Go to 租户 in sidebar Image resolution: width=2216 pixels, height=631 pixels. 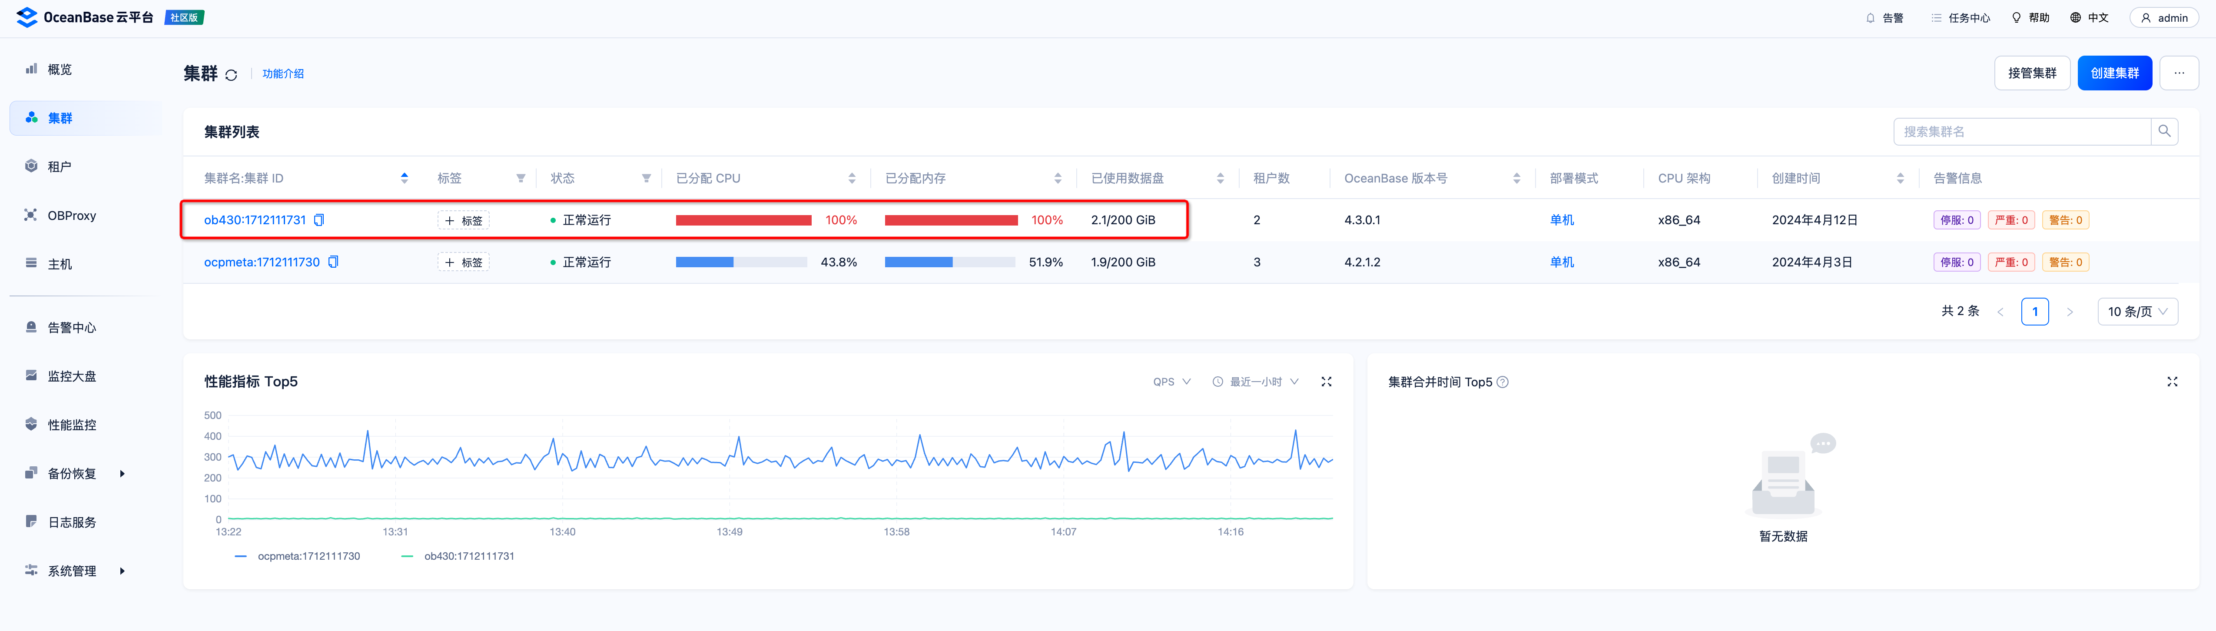60,167
